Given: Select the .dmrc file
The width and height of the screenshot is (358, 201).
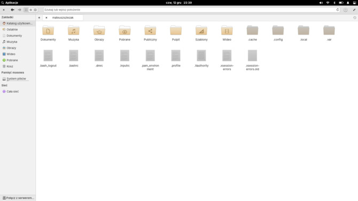Looking at the screenshot, I should click(x=99, y=55).
